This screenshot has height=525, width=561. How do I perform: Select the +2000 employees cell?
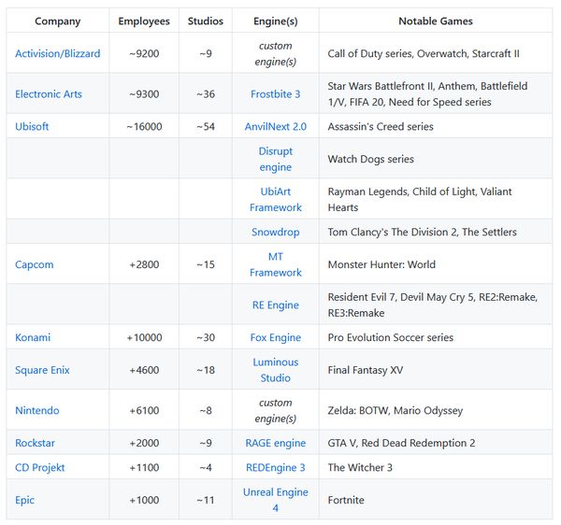coord(144,443)
